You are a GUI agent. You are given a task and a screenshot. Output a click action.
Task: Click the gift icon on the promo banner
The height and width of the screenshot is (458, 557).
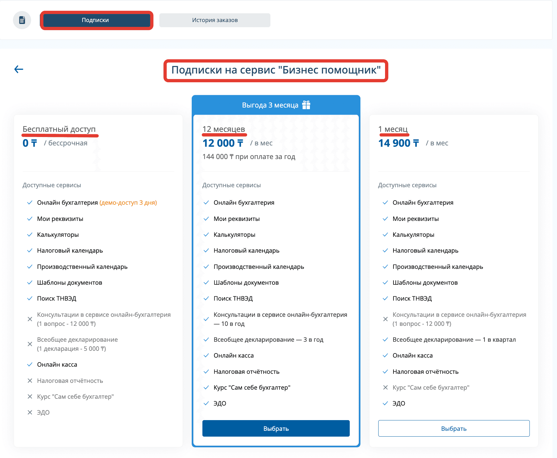(x=306, y=105)
